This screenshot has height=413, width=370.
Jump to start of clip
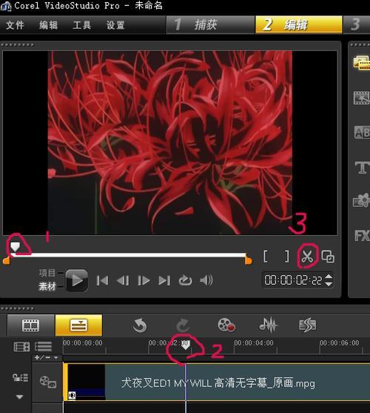[x=102, y=280]
